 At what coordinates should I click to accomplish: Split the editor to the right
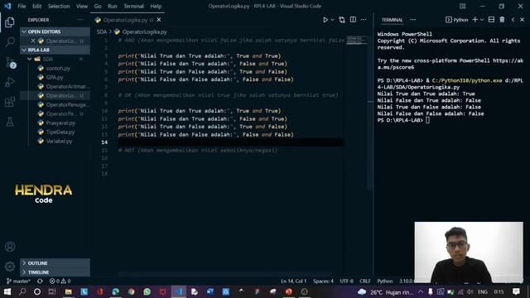pyautogui.click(x=353, y=20)
